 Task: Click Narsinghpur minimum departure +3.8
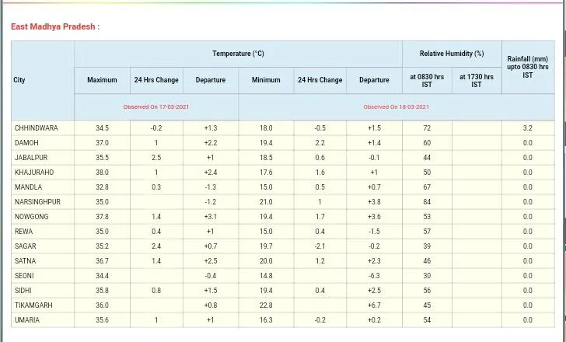374,202
